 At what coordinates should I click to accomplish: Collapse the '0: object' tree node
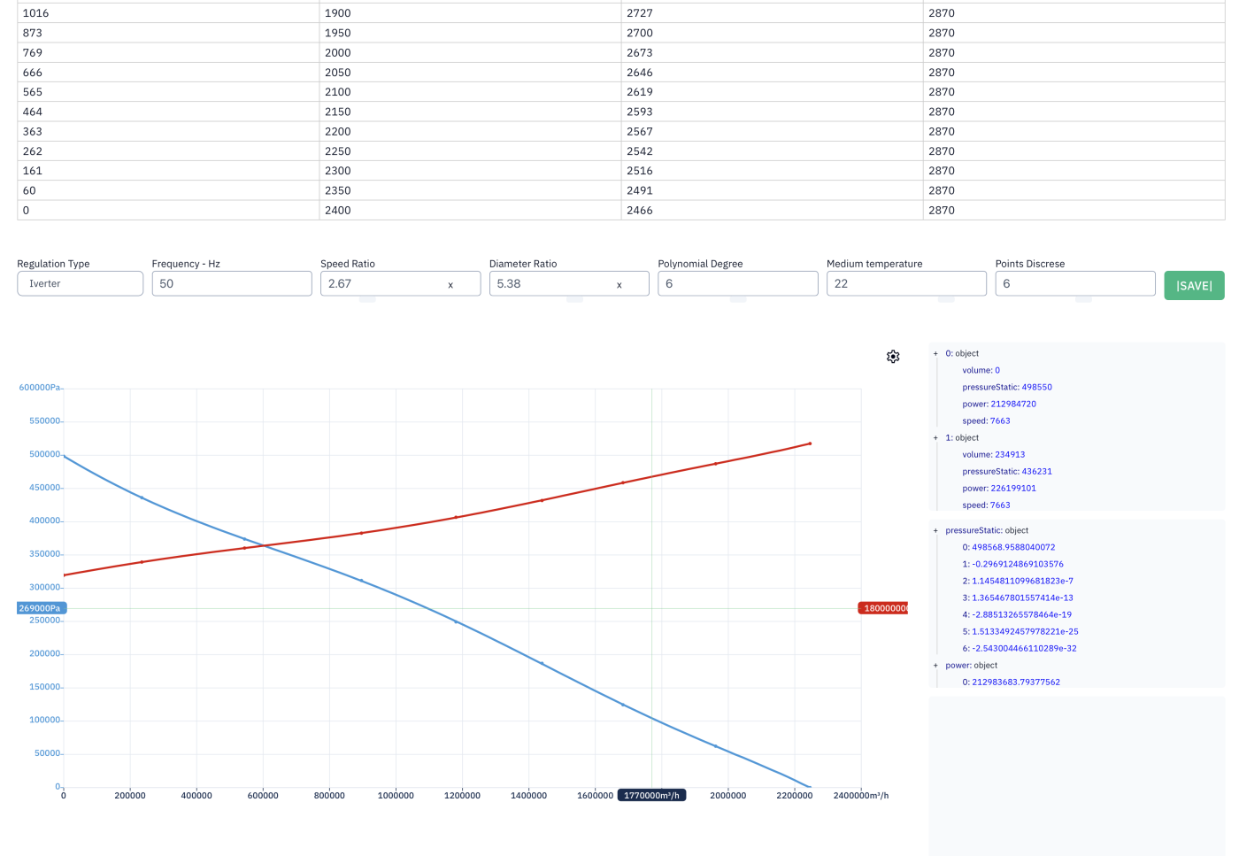click(935, 353)
